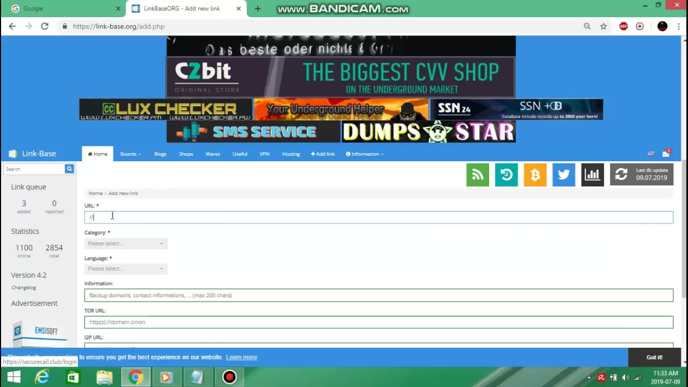688x387 pixels.
Task: Click the Got it! cookie button
Action: pyautogui.click(x=655, y=357)
